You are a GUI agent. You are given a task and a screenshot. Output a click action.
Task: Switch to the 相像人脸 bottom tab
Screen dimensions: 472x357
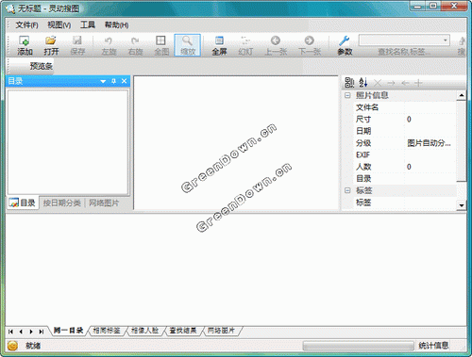click(144, 331)
